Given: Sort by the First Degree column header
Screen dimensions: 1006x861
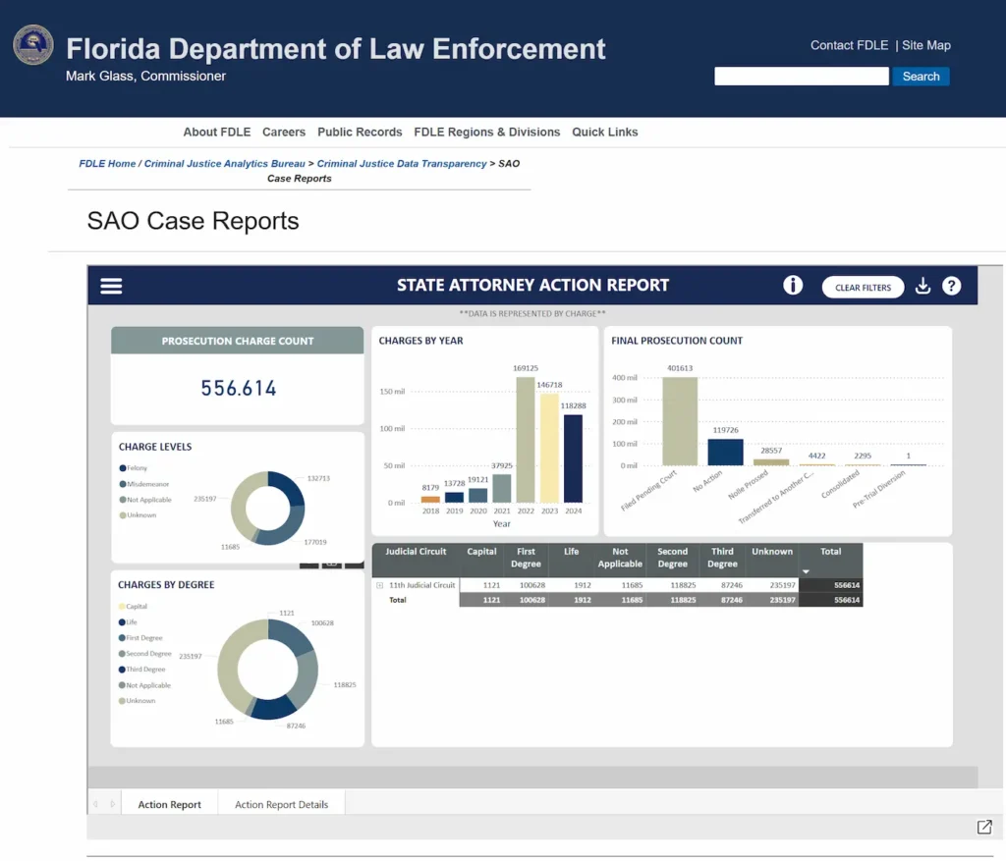Looking at the screenshot, I should point(526,558).
